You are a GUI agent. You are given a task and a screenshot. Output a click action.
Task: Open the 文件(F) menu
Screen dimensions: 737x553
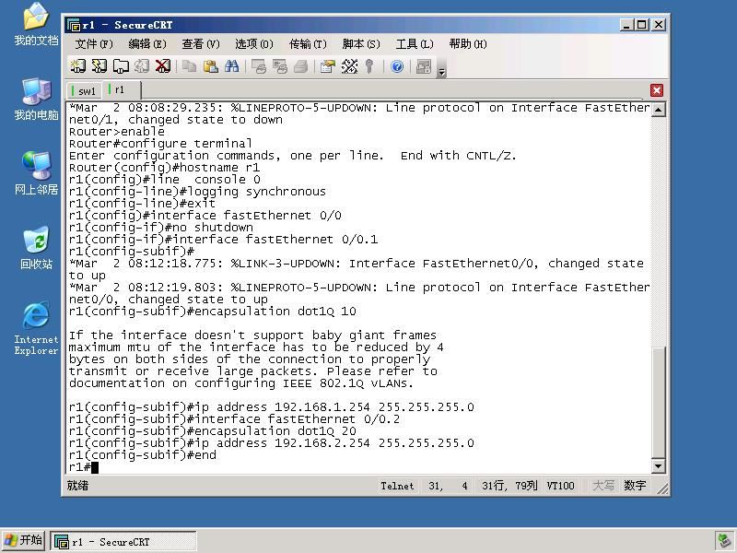[x=94, y=44]
